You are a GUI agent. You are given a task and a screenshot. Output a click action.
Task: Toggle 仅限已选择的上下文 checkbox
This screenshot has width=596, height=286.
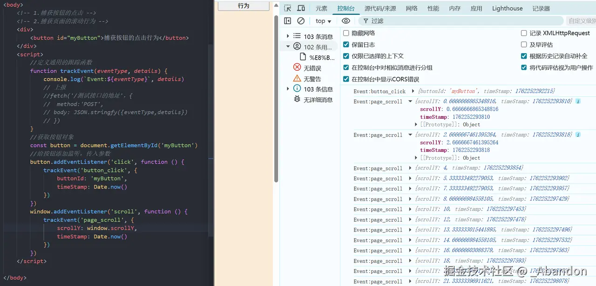click(x=346, y=56)
